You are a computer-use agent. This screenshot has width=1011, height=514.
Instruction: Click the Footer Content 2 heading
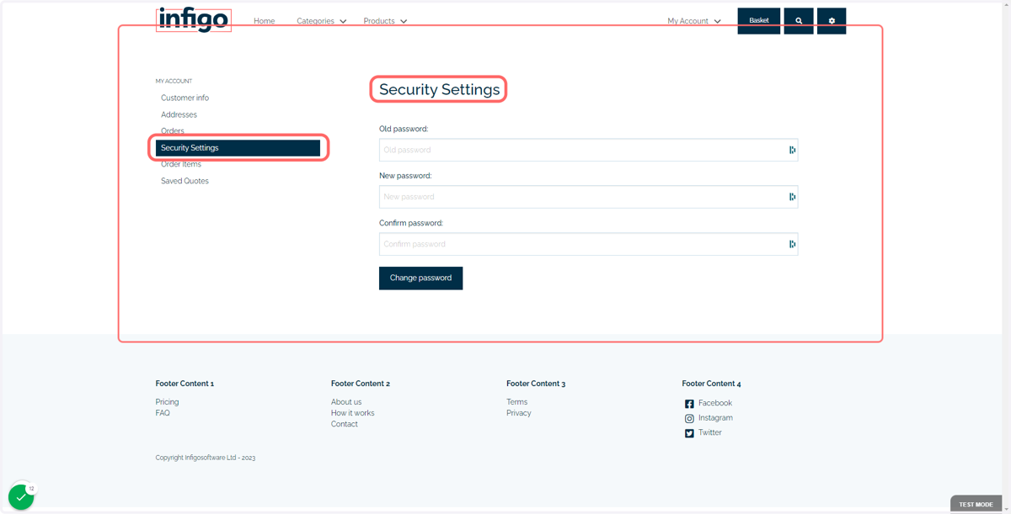361,384
